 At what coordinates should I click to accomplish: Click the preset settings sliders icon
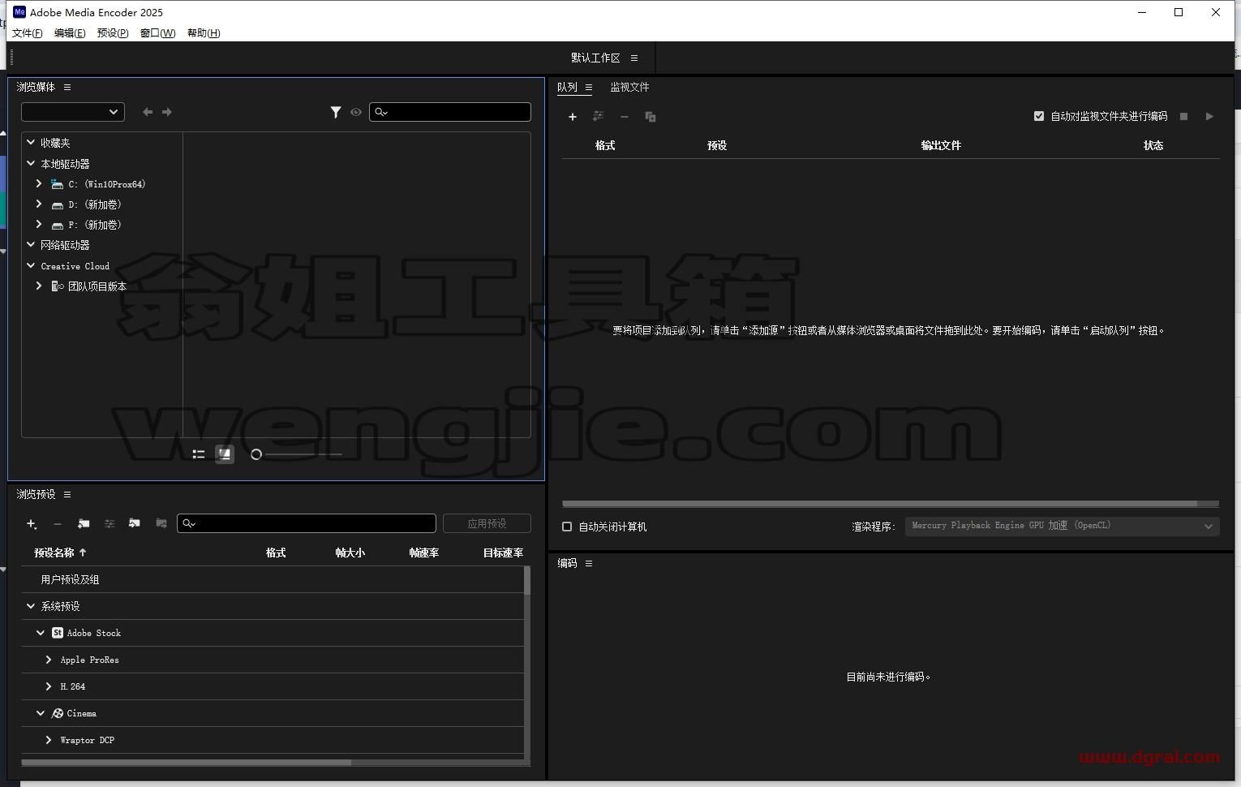(x=109, y=524)
